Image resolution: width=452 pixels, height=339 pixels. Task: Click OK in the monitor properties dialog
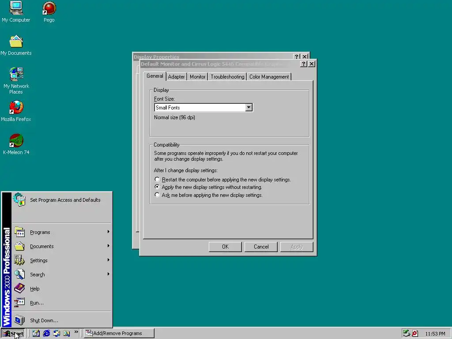pyautogui.click(x=225, y=247)
